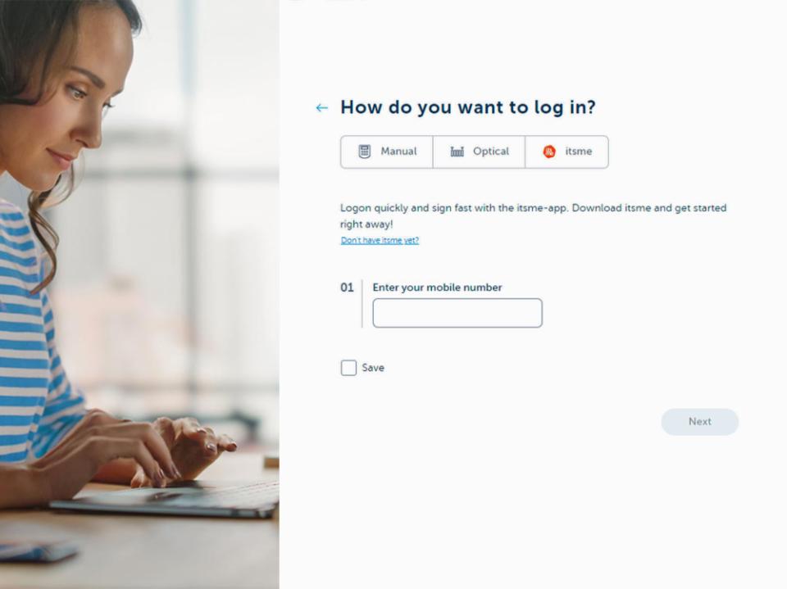Switch to the Manual login tab
Screen dimensions: 787x589
coord(386,152)
